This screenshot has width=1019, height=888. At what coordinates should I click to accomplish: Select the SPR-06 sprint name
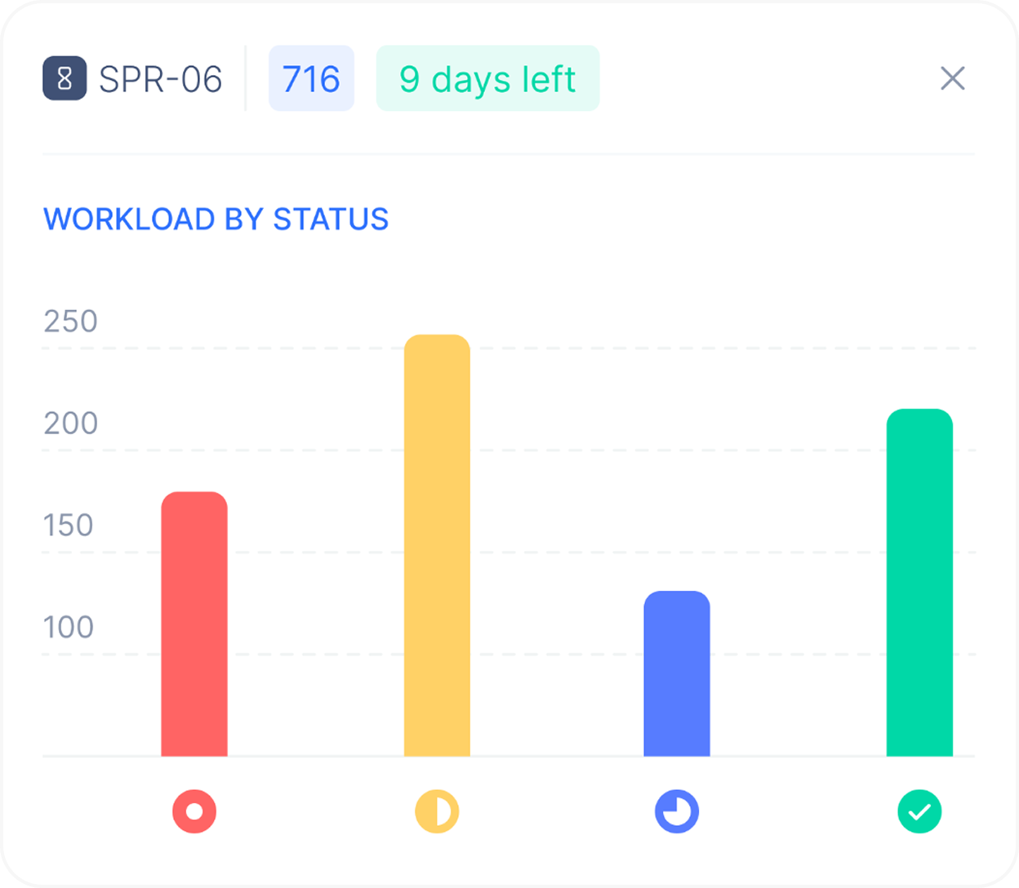coord(160,79)
